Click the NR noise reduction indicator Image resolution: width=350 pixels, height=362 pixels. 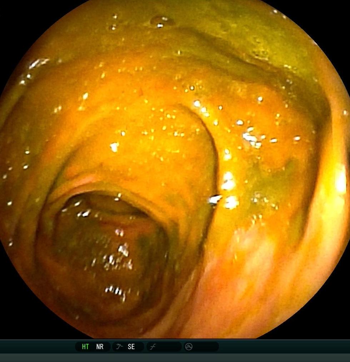(100, 347)
